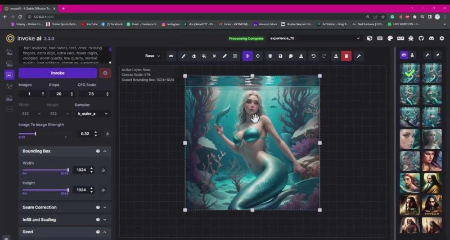Click the red trash clear-canvas icon
This screenshot has width=450, height=240.
[346, 56]
